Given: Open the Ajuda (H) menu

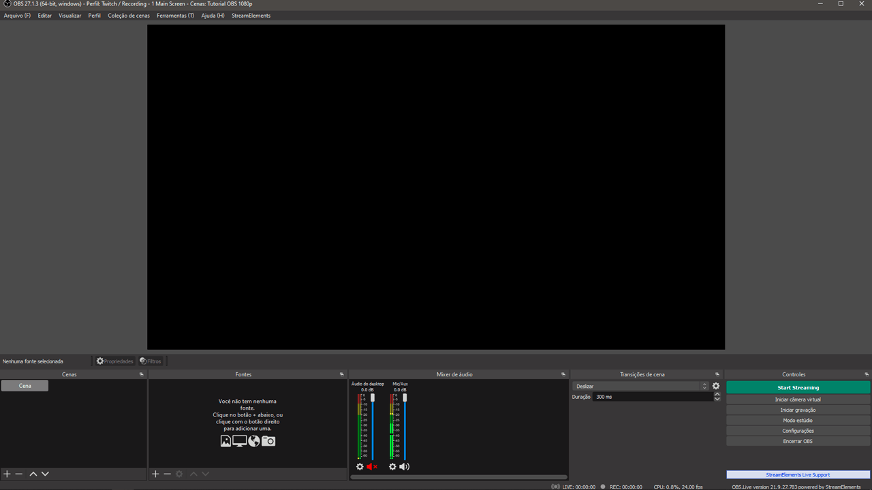Looking at the screenshot, I should coord(213,16).
